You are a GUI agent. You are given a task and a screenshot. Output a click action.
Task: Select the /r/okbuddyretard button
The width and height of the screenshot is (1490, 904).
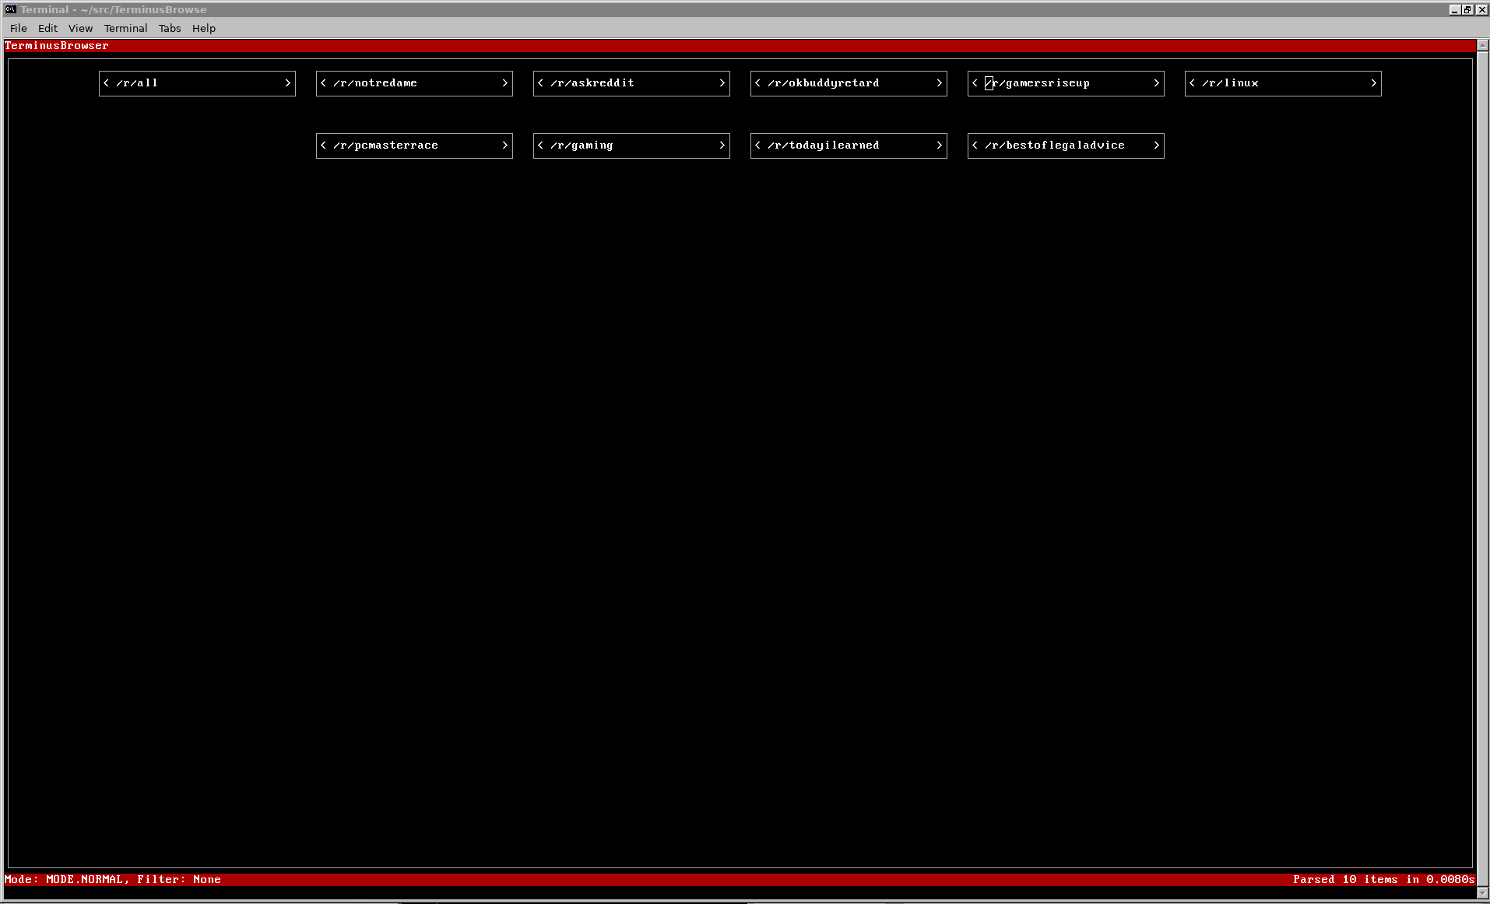(849, 83)
